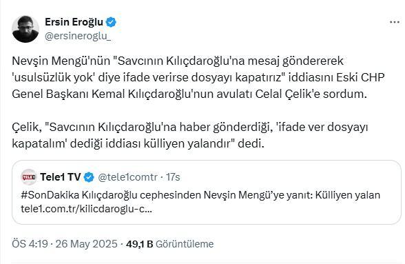Visit the @tele1comtr handle
Viewport: 405px width, 264px height.
point(128,177)
